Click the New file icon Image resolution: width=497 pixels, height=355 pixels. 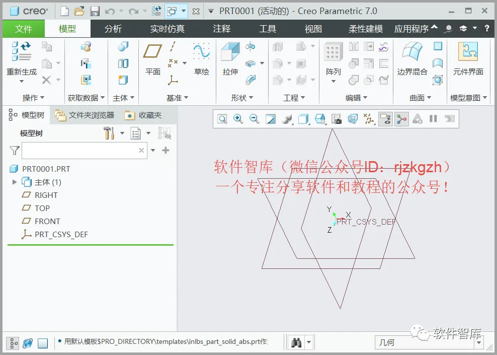(64, 12)
